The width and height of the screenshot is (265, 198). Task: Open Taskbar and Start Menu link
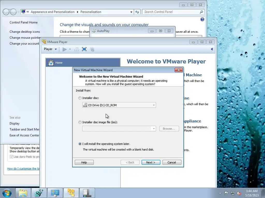tap(24, 129)
